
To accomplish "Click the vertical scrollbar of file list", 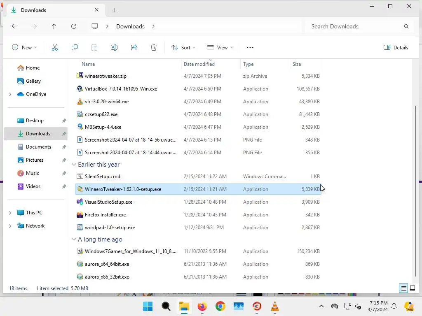I will (415, 191).
